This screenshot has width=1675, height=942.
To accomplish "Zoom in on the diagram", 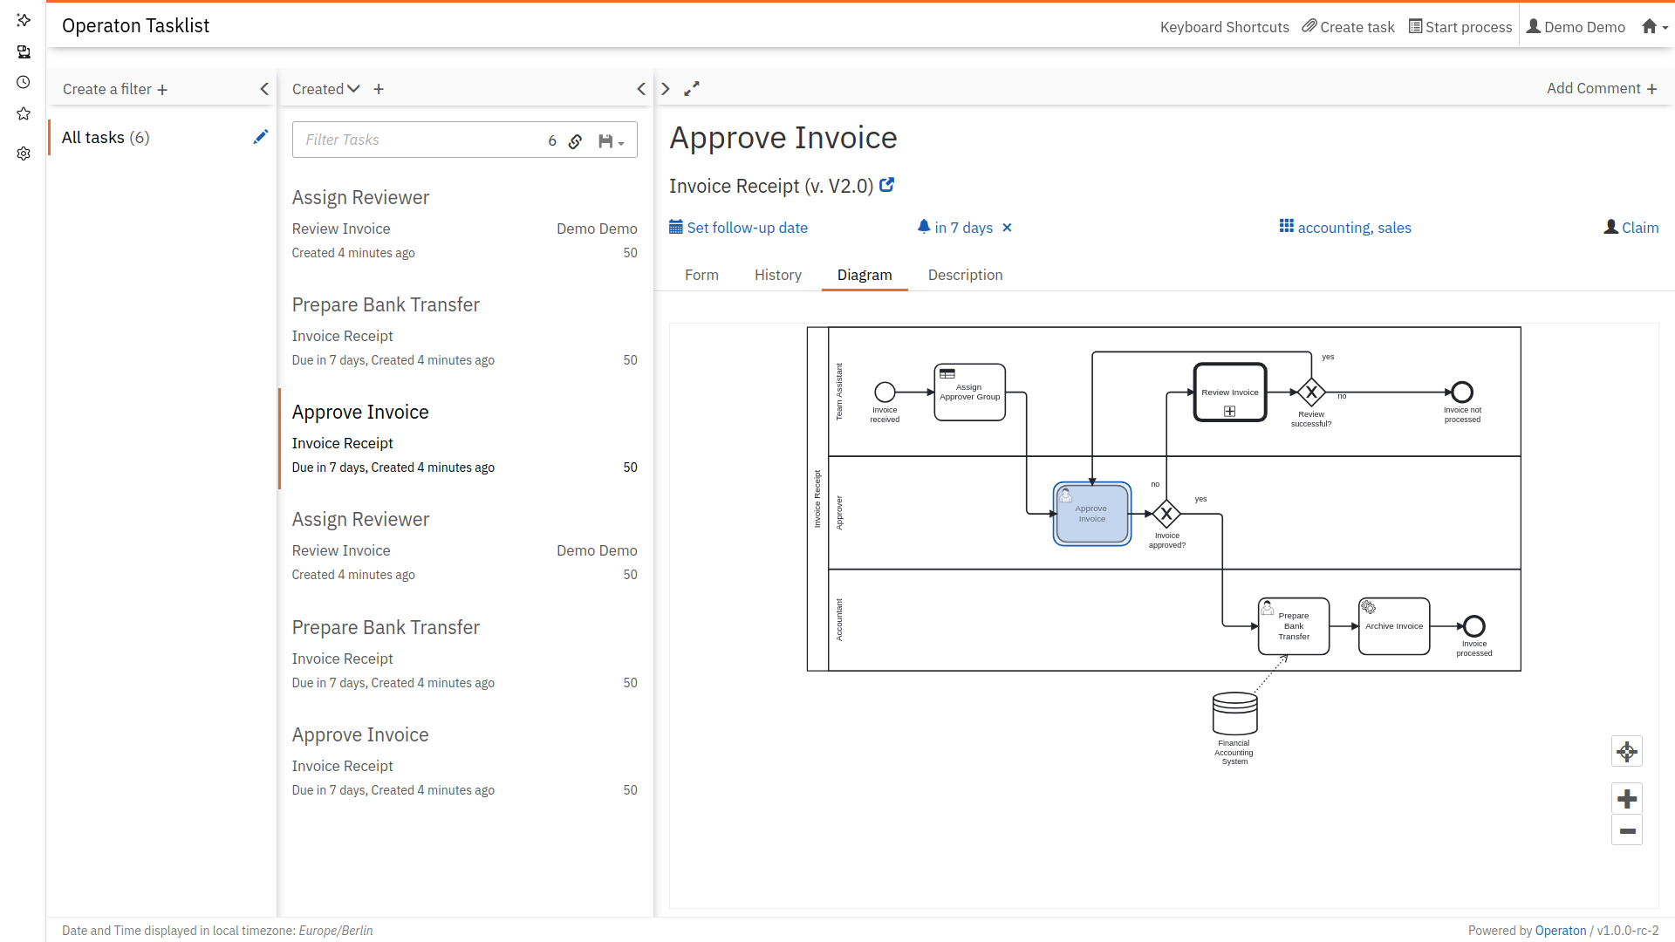I will (x=1626, y=799).
